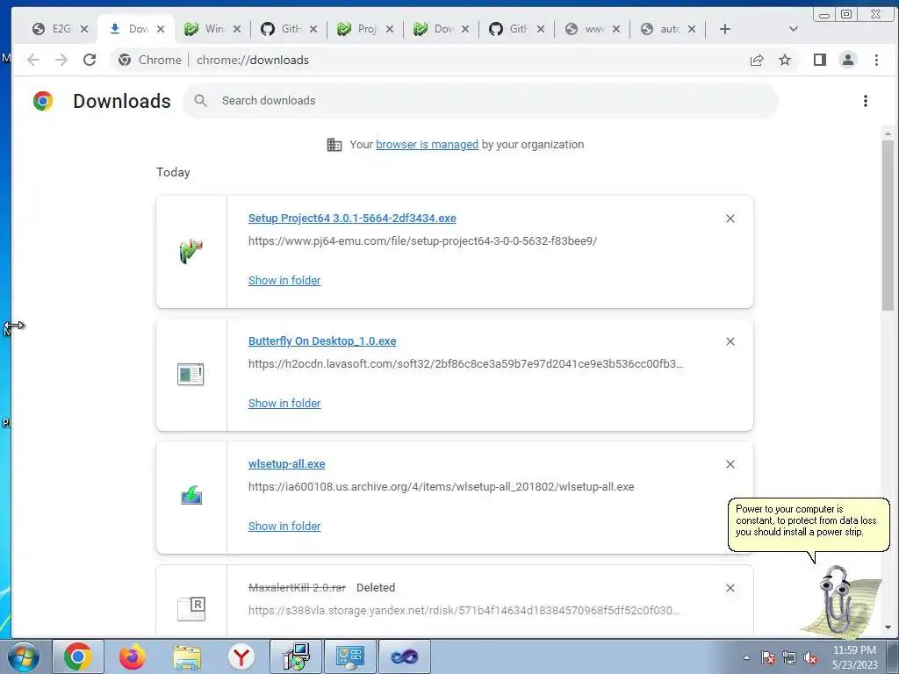This screenshot has height=674, width=899.
Task: Reload the downloads page
Action: coord(90,60)
